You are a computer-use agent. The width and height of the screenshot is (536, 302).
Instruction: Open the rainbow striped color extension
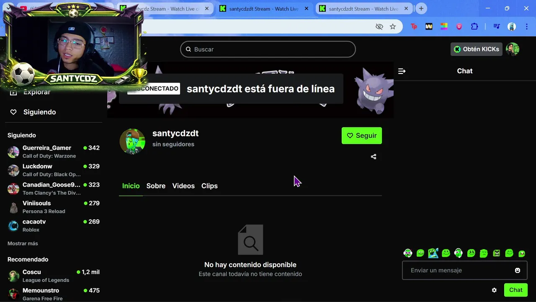[444, 26]
